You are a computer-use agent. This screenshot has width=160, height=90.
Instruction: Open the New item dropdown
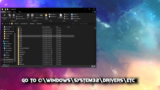tap(52, 14)
